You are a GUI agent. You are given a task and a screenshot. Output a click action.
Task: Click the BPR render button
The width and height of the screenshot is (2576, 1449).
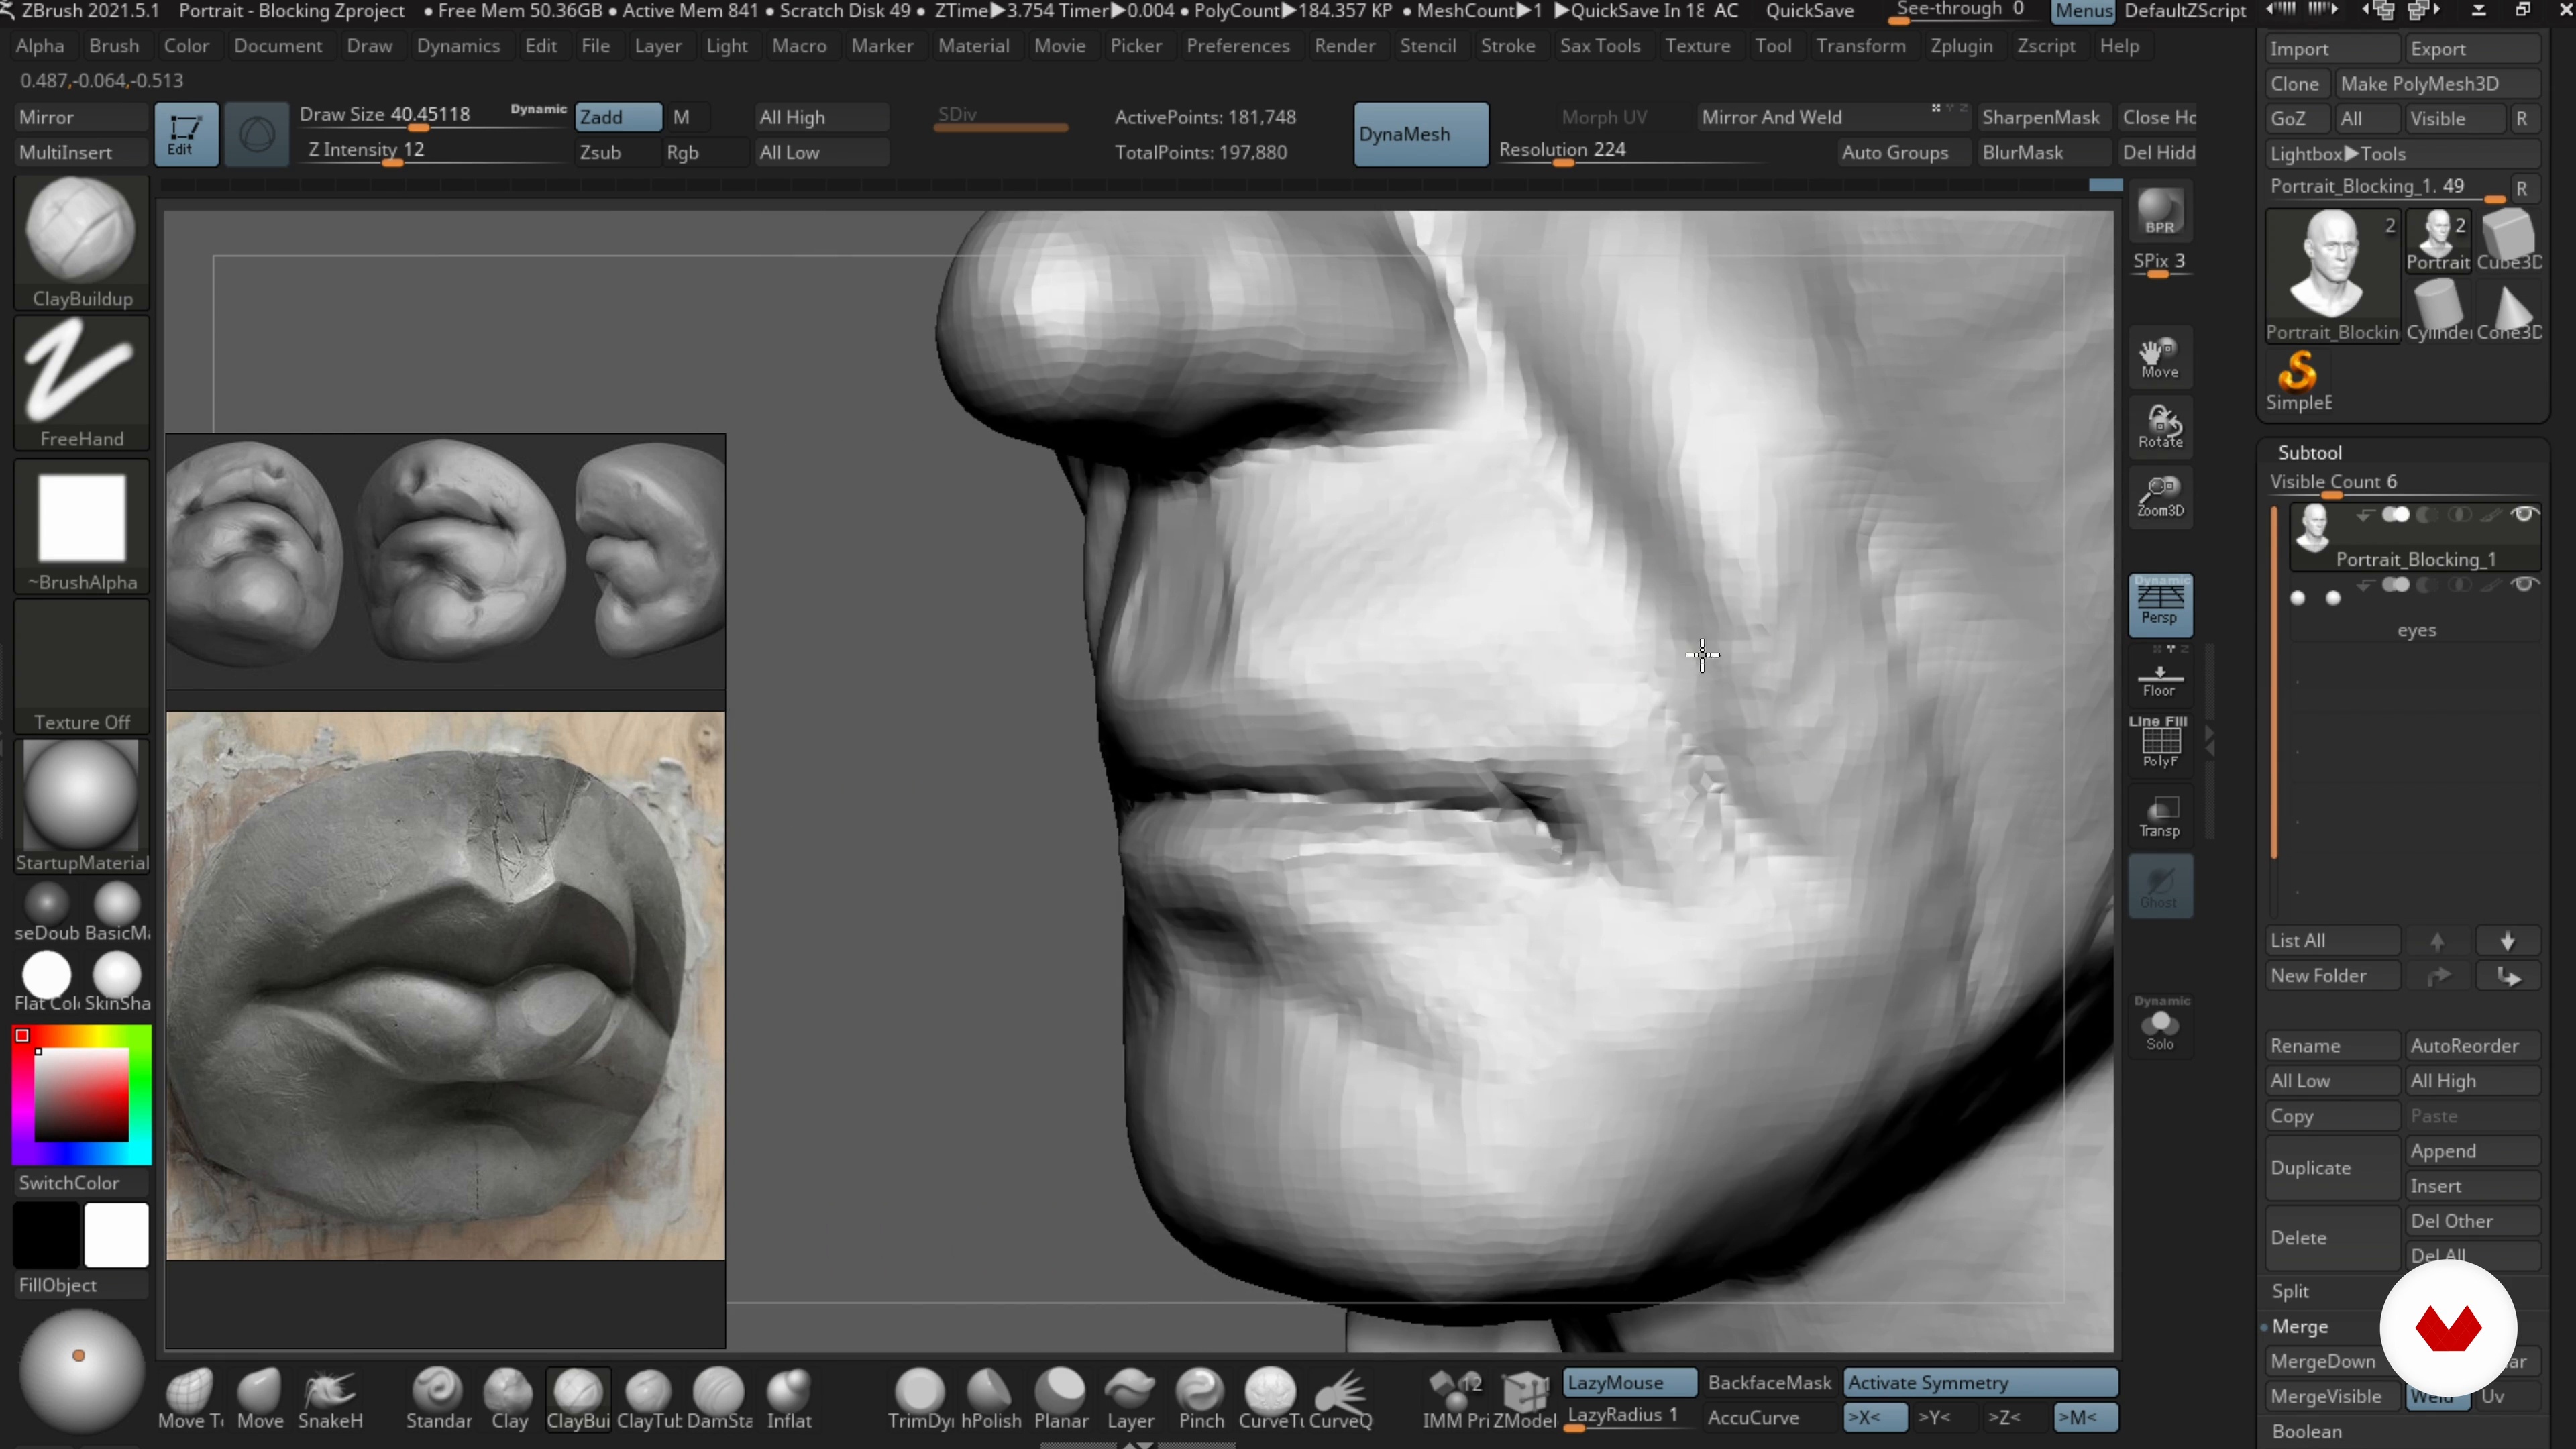2160,211
